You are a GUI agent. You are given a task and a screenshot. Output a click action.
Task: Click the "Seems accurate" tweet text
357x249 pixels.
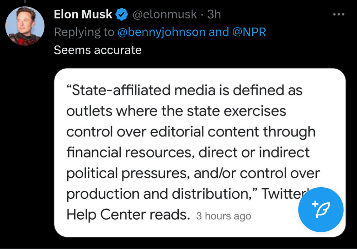click(x=97, y=50)
